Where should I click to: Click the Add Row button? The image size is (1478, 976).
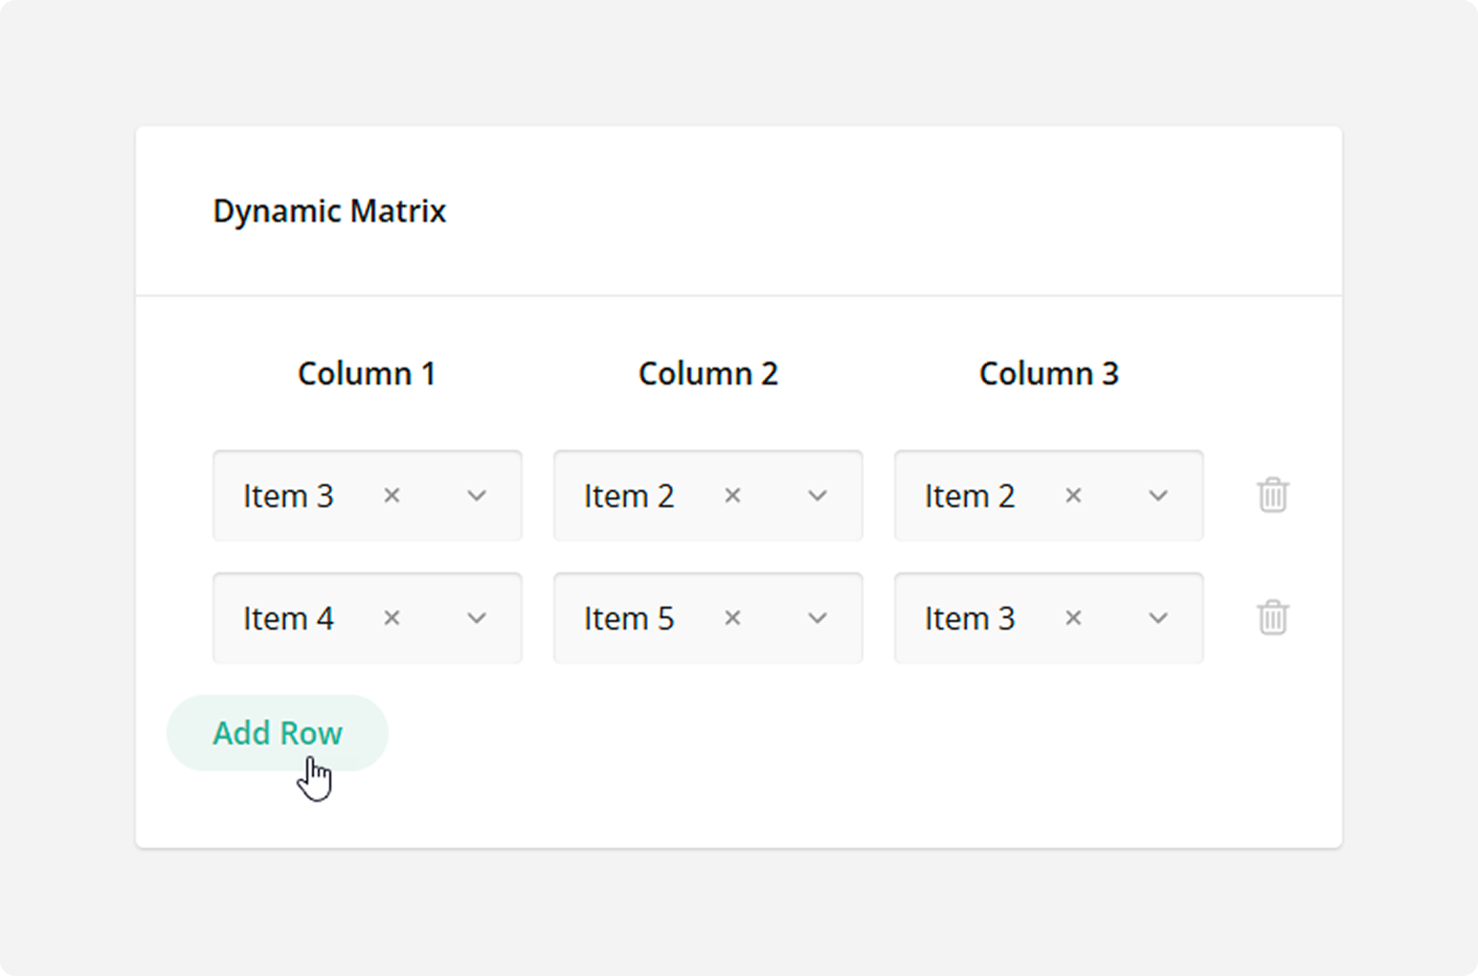pos(277,733)
